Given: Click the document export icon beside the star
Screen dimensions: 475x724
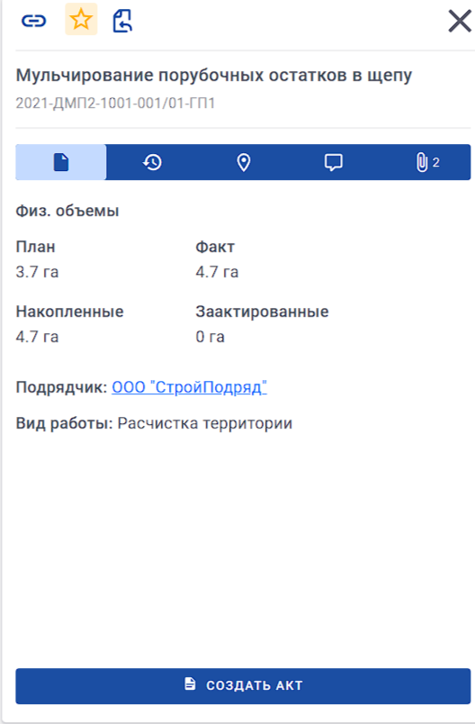Looking at the screenshot, I should [122, 22].
